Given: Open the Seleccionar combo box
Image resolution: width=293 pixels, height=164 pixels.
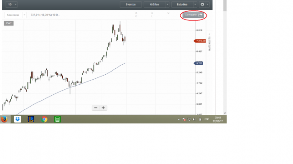Looking at the screenshot, I should tap(15, 15).
